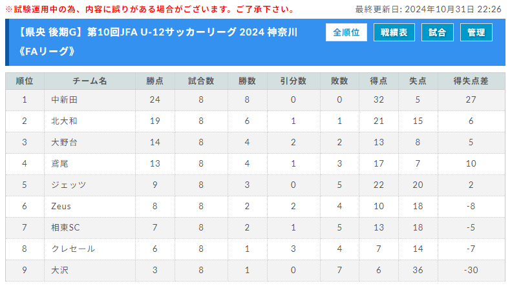Select team ジェッツ in the table
This screenshot has width=510, height=288.
(x=69, y=185)
